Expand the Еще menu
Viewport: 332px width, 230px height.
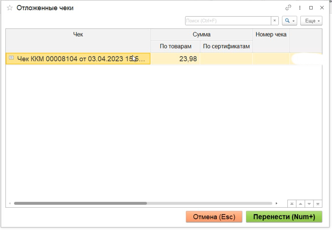(x=311, y=21)
